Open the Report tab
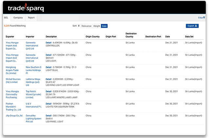Viewport: 209px width, 138px height. [31, 18]
